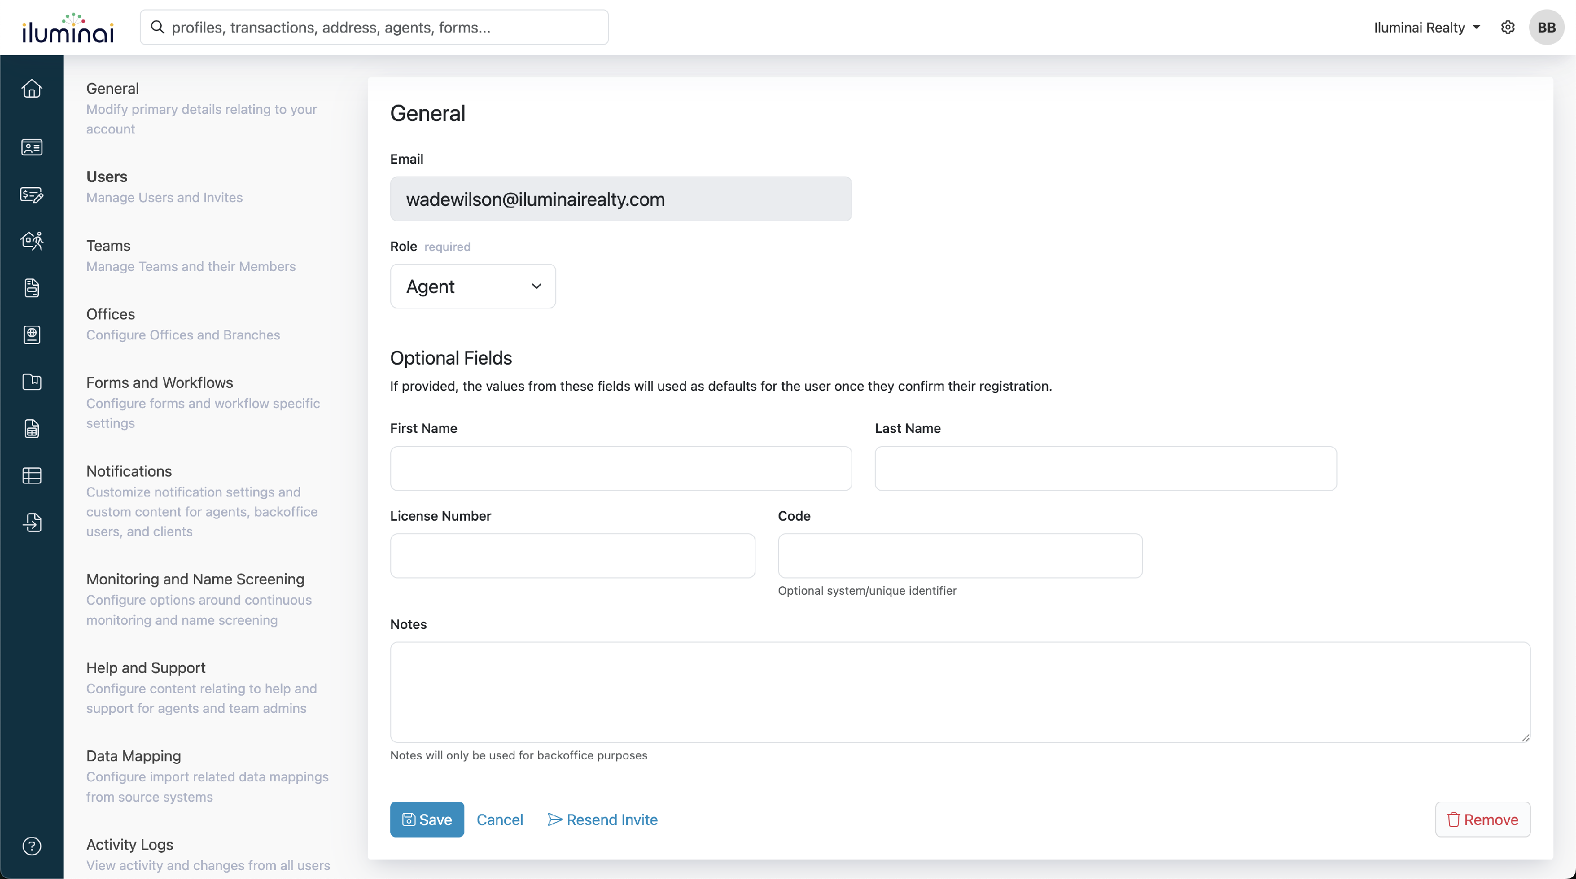Click the search magnifier icon
Viewport: 1576px width, 879px height.
(x=157, y=27)
